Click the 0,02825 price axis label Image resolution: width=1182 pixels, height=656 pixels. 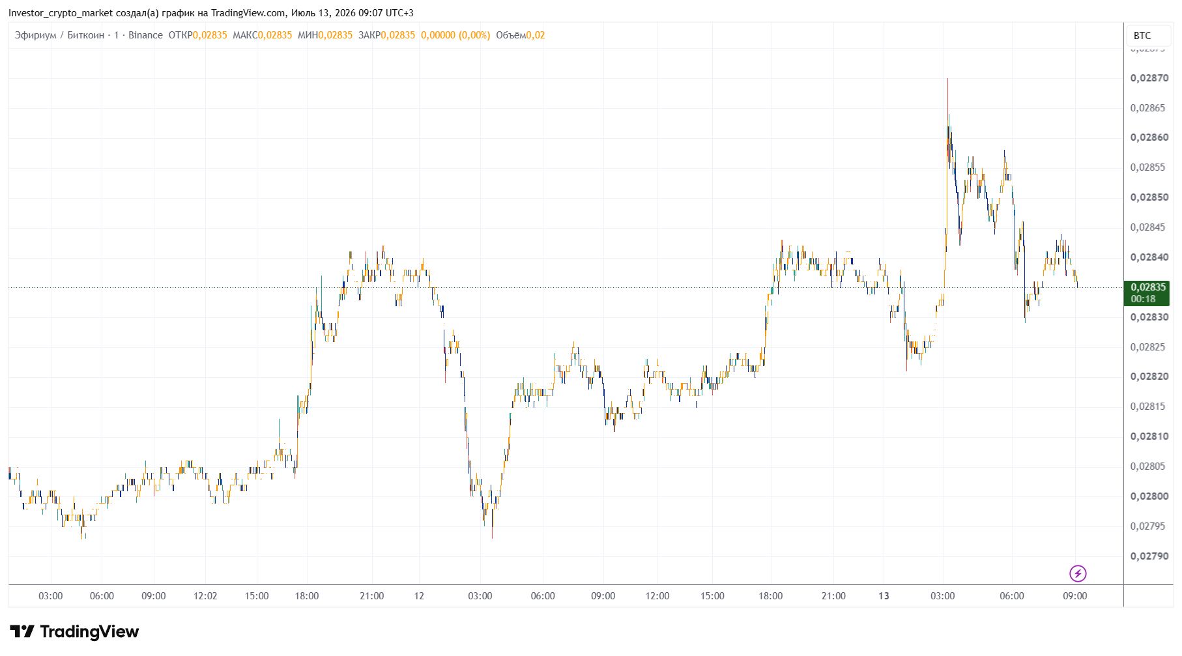tap(1149, 347)
